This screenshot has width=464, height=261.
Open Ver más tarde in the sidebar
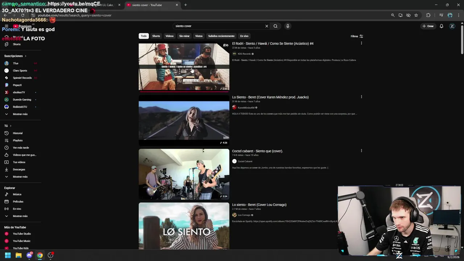pyautogui.click(x=20, y=148)
